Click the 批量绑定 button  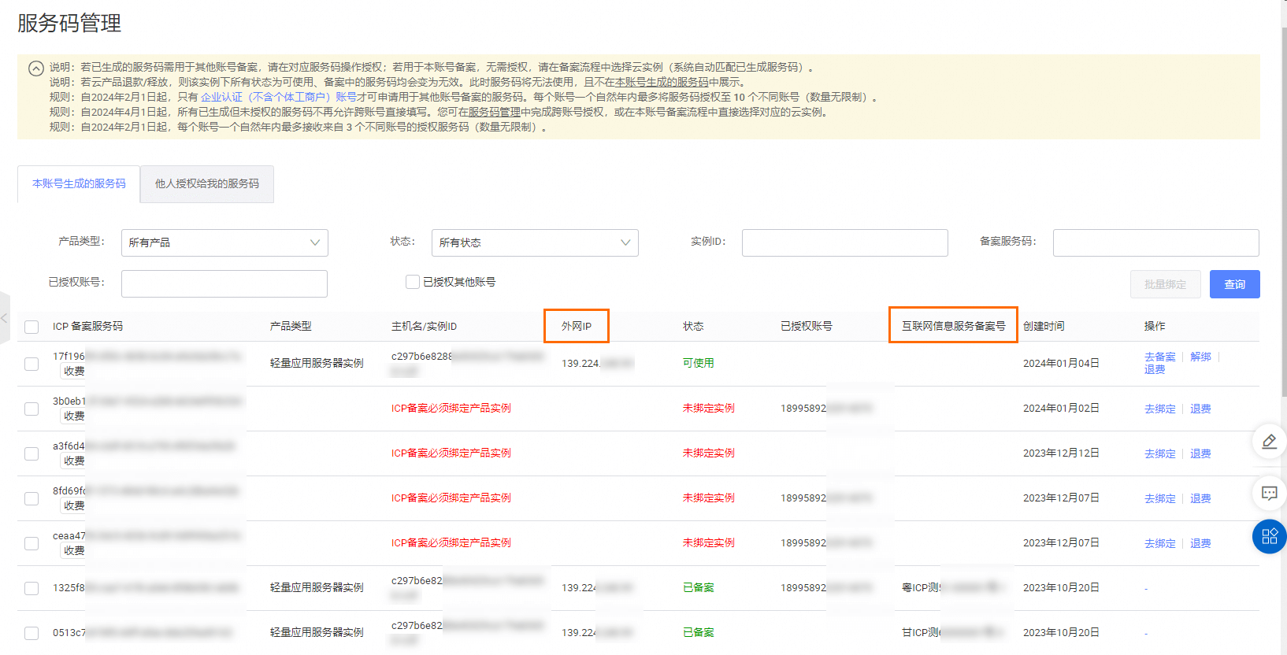click(x=1165, y=284)
